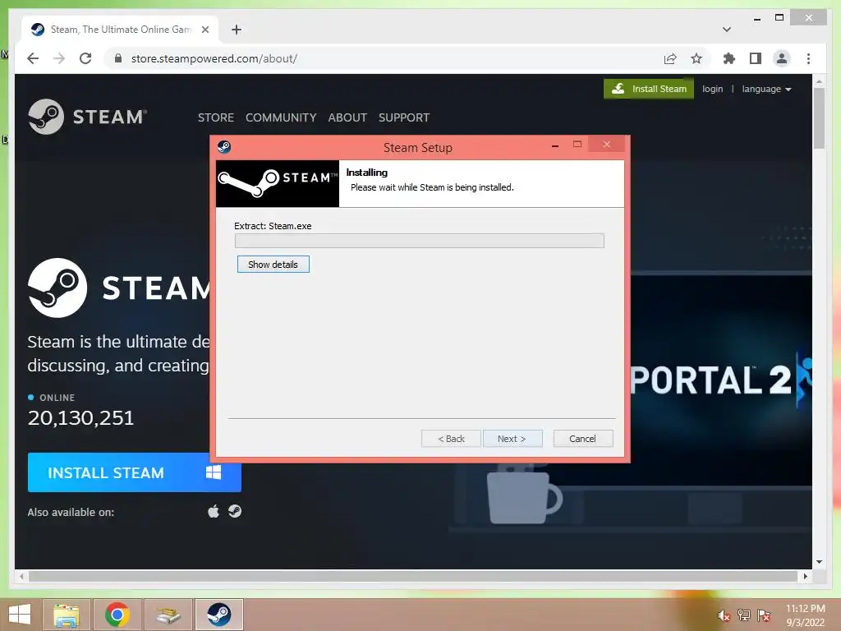Open Chrome from the taskbar

click(117, 615)
